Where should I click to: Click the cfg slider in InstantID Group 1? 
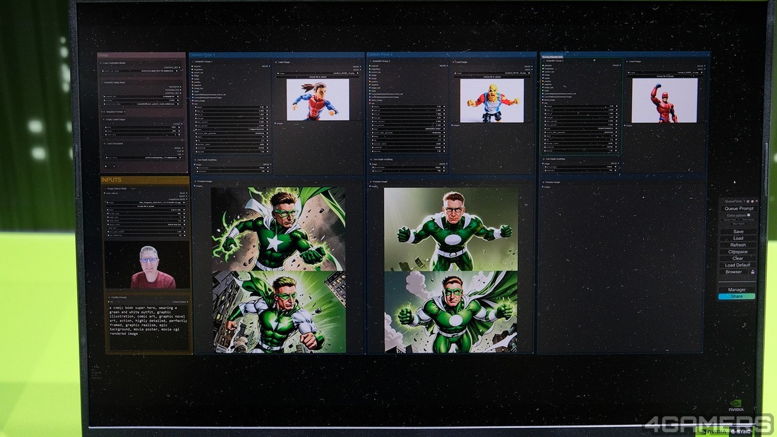click(231, 140)
